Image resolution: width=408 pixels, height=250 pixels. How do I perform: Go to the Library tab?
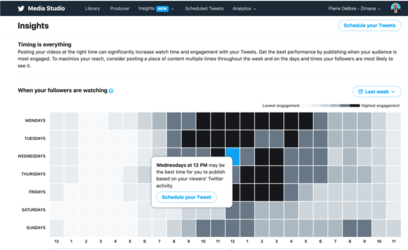point(92,9)
